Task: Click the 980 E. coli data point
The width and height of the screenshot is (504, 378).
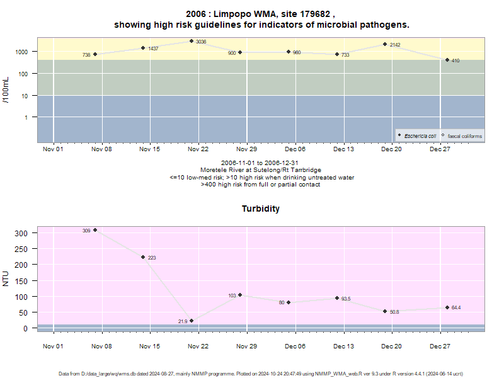Action: [289, 52]
